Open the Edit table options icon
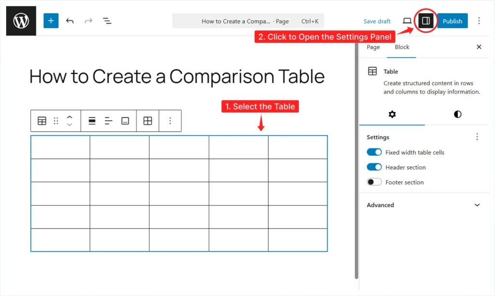 pos(148,121)
